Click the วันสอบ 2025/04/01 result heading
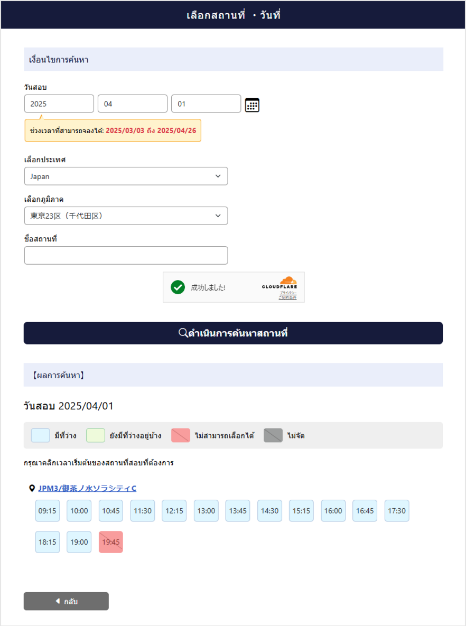This screenshot has width=466, height=626. pyautogui.click(x=68, y=406)
